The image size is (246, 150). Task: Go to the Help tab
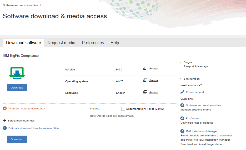[115, 43]
